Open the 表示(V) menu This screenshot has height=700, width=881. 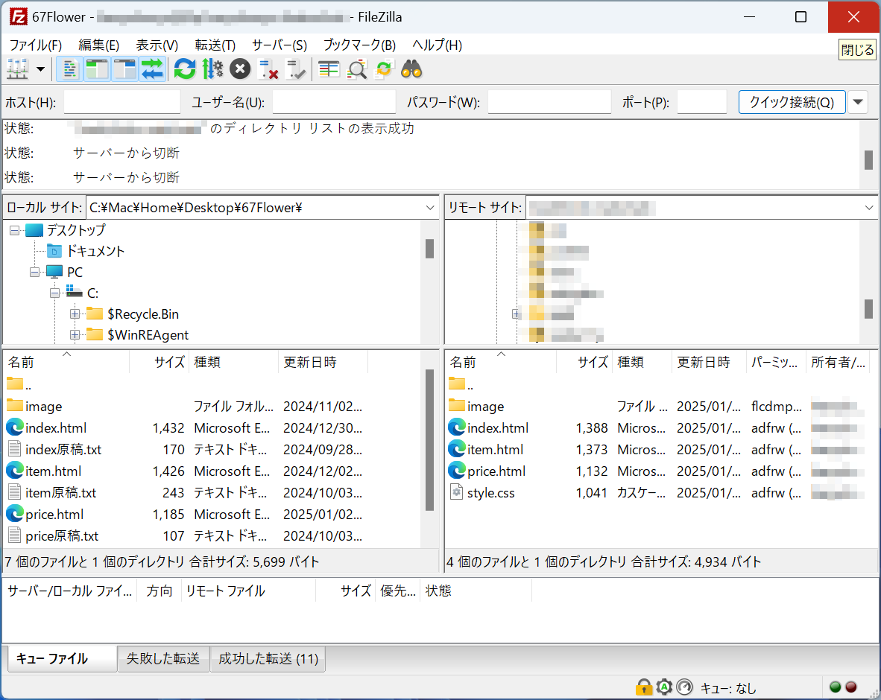click(x=157, y=45)
